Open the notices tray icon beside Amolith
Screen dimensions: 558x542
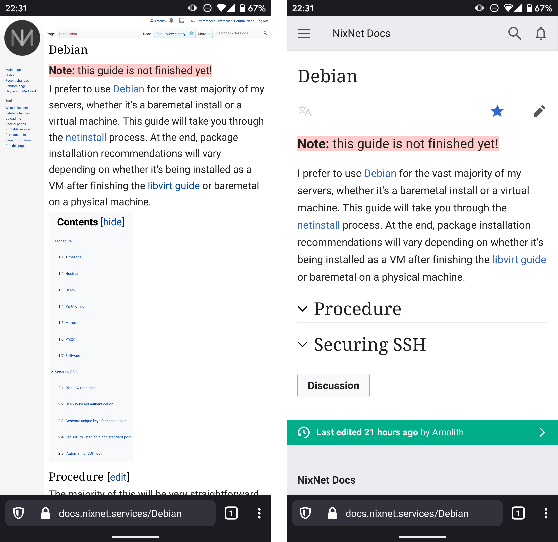(x=182, y=21)
